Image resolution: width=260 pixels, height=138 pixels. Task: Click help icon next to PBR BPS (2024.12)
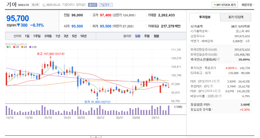(219, 91)
